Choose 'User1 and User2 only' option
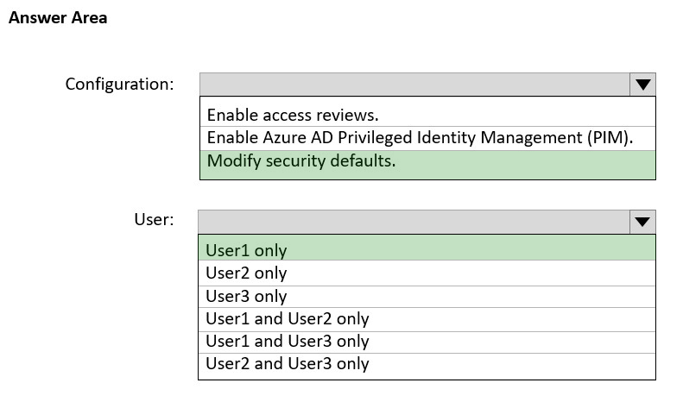Viewport: 683px width, 402px height. click(x=427, y=320)
